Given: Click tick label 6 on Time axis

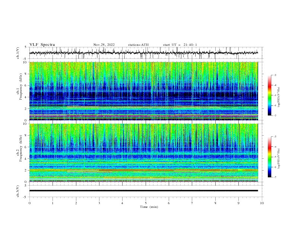Looking at the screenshot, I should pyautogui.click(x=169, y=203).
